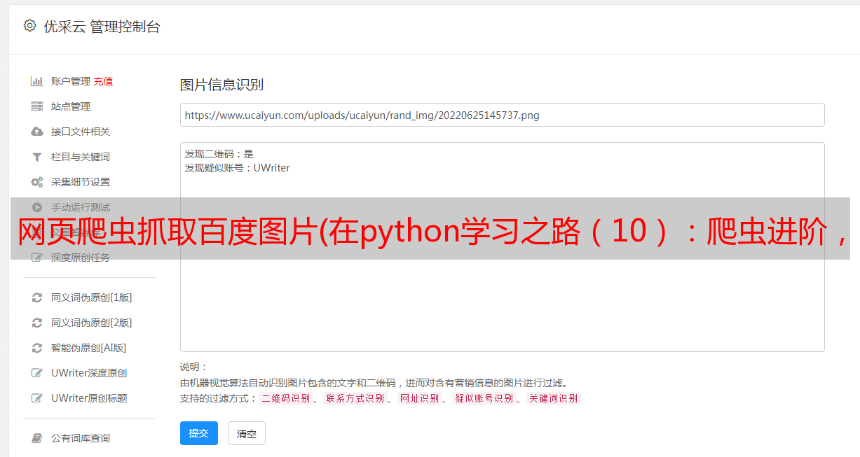Viewport: 860px width, 457px height.
Task: Click the 清空 clear button
Action: pos(247,433)
